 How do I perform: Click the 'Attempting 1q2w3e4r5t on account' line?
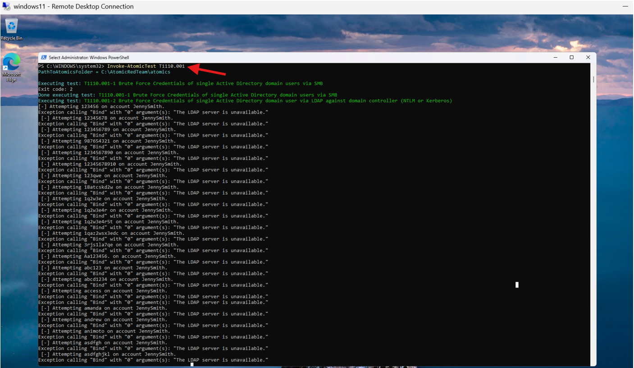[x=109, y=221]
